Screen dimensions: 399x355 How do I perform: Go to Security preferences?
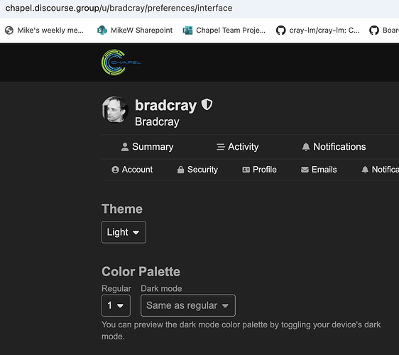pyautogui.click(x=197, y=170)
